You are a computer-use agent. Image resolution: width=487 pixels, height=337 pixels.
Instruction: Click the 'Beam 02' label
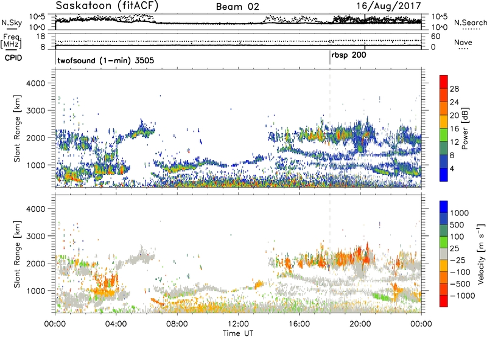click(237, 7)
